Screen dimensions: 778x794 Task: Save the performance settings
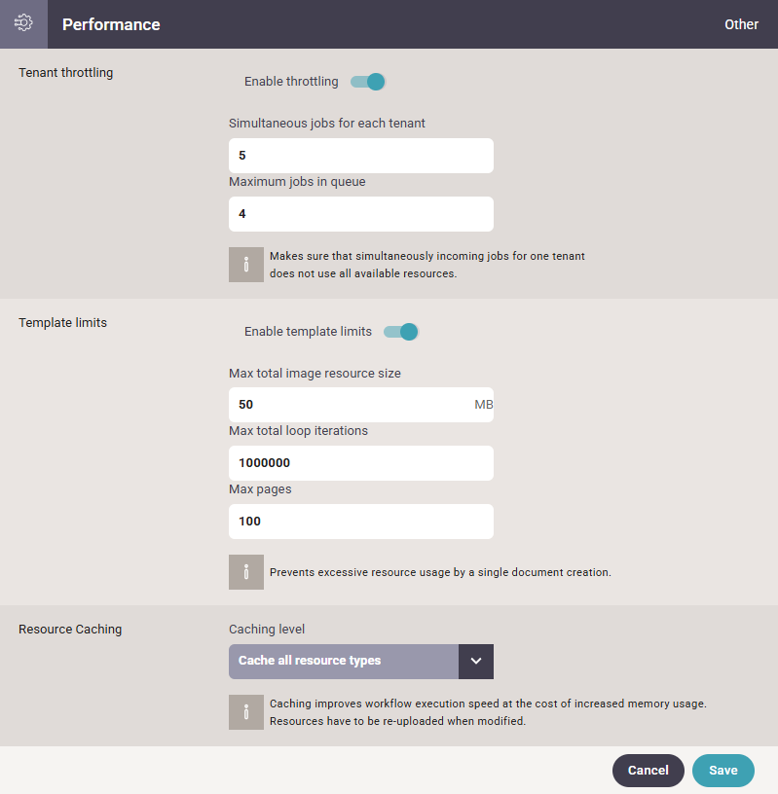click(723, 771)
